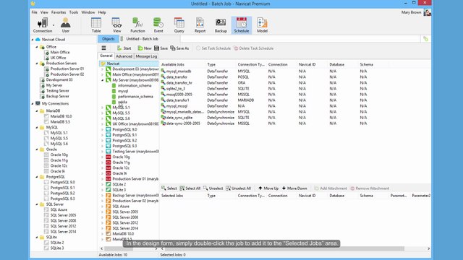Screen dimensions: 463x260
Task: Open the Help menu
Action: point(102,12)
